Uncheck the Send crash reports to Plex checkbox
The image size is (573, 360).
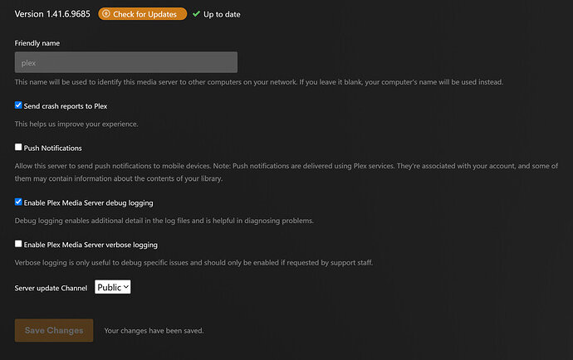(x=19, y=105)
